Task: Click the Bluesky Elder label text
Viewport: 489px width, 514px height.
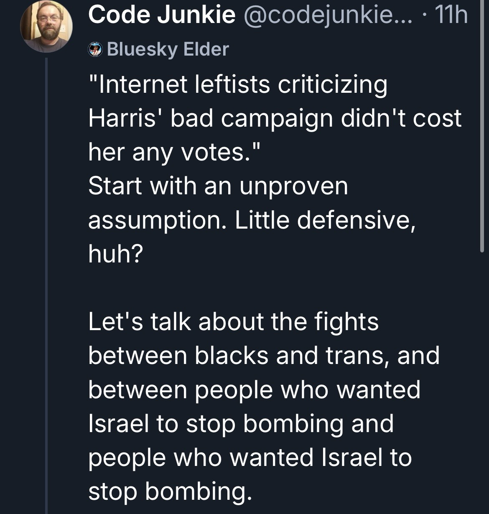Action: pos(168,49)
